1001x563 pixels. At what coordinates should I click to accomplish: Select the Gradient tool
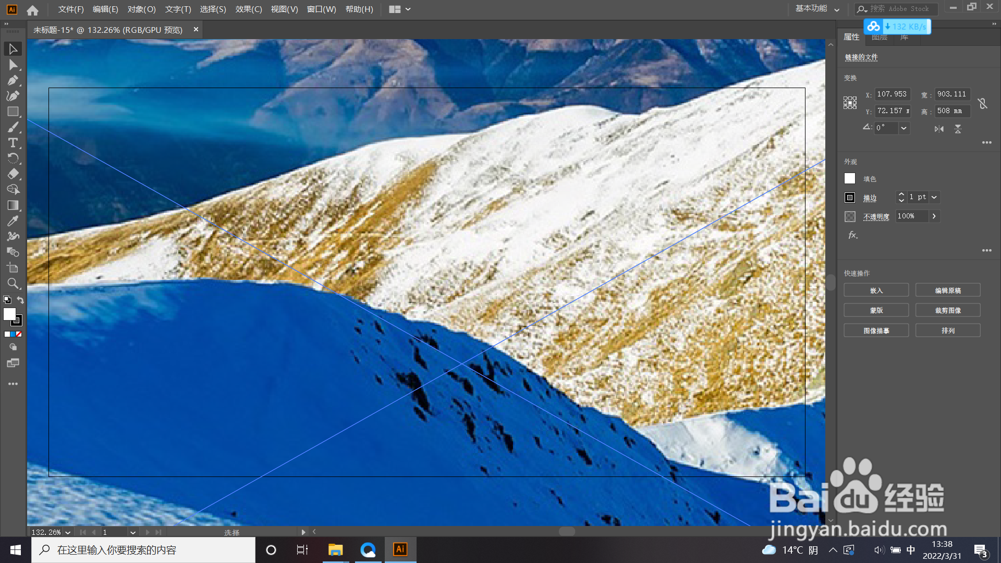tap(13, 205)
